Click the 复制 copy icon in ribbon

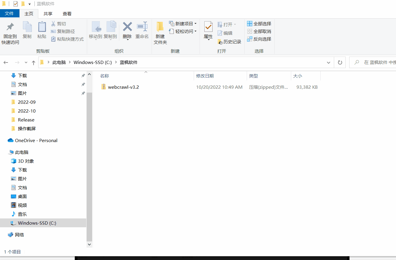click(27, 27)
